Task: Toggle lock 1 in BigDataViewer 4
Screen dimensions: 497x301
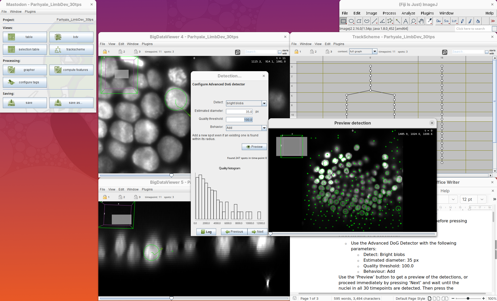Action: tap(105, 52)
